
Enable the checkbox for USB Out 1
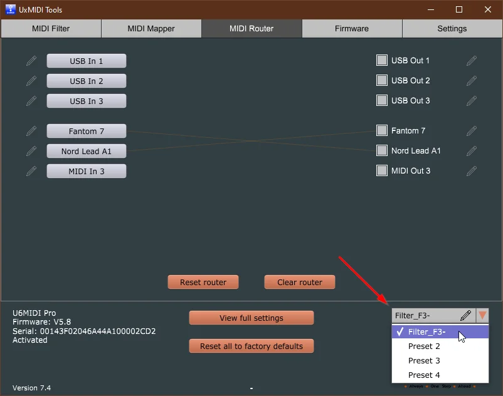381,60
